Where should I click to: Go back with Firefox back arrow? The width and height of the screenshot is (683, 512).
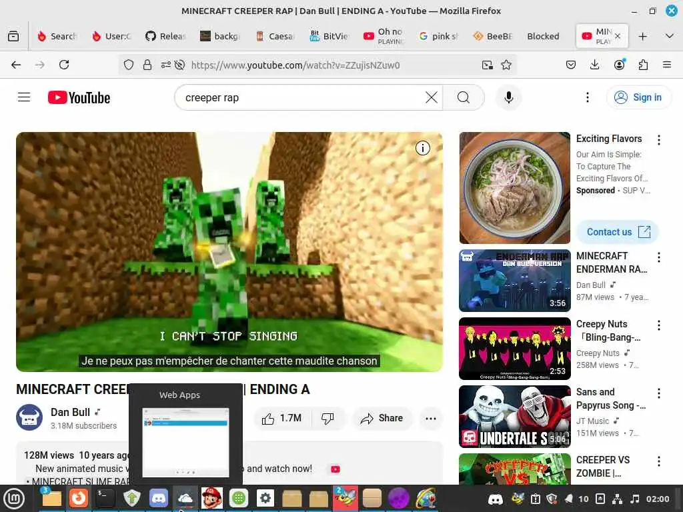(16, 65)
